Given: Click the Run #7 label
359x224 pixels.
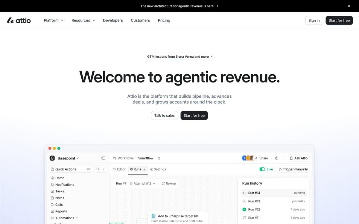Looking at the screenshot, I should 121,183.
